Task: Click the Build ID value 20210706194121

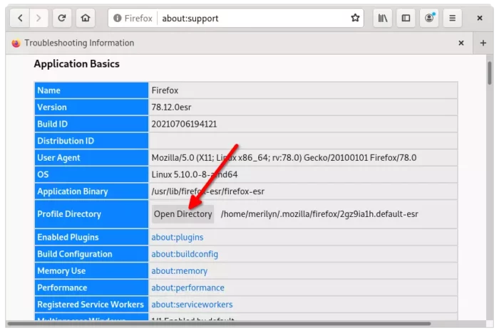Action: click(x=184, y=125)
